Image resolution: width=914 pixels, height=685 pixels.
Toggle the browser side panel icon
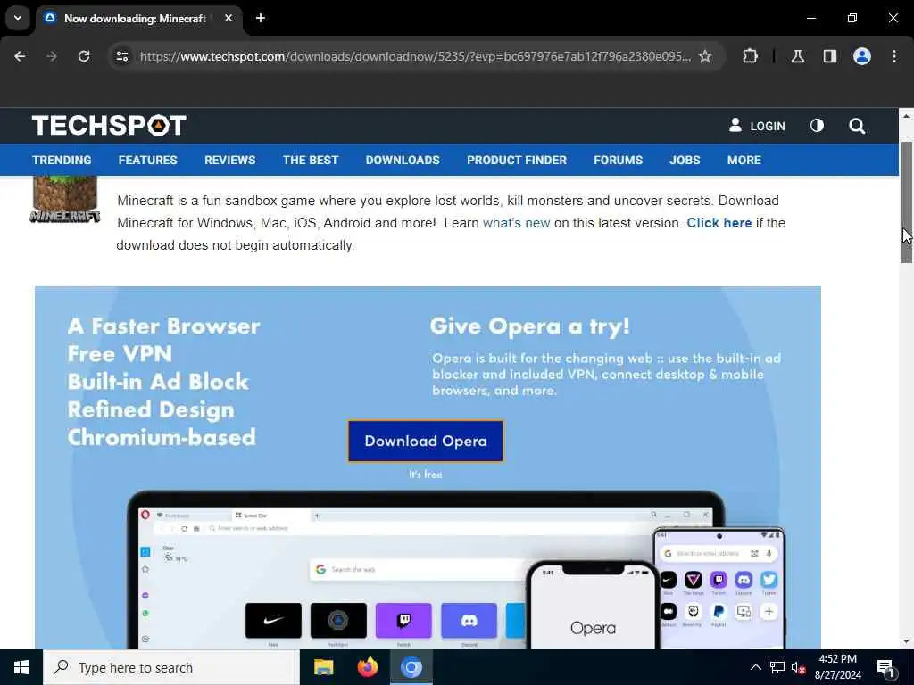click(x=830, y=56)
